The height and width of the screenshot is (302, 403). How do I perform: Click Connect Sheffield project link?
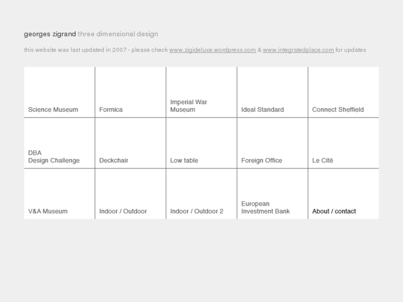coord(338,110)
